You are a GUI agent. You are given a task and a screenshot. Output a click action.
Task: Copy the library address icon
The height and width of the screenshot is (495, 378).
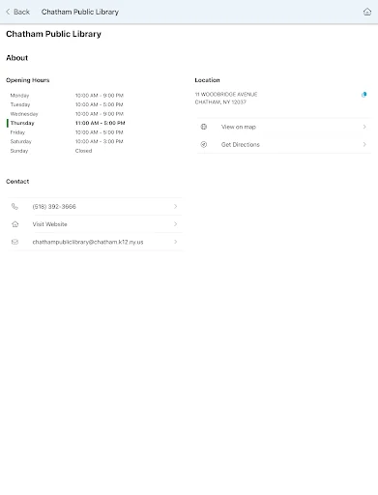[x=363, y=95]
